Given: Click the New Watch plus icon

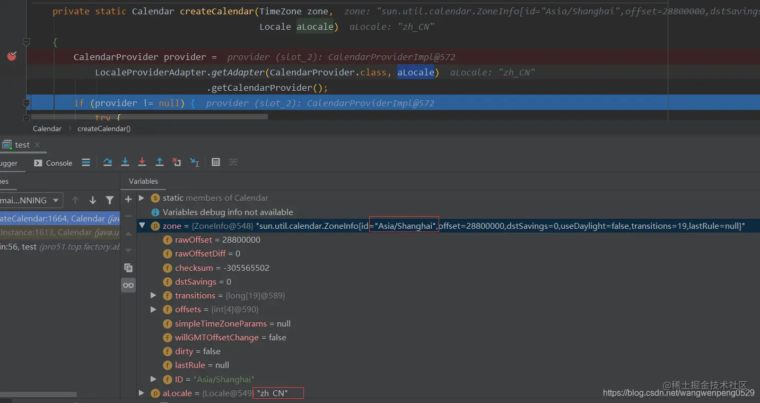Looking at the screenshot, I should point(128,199).
